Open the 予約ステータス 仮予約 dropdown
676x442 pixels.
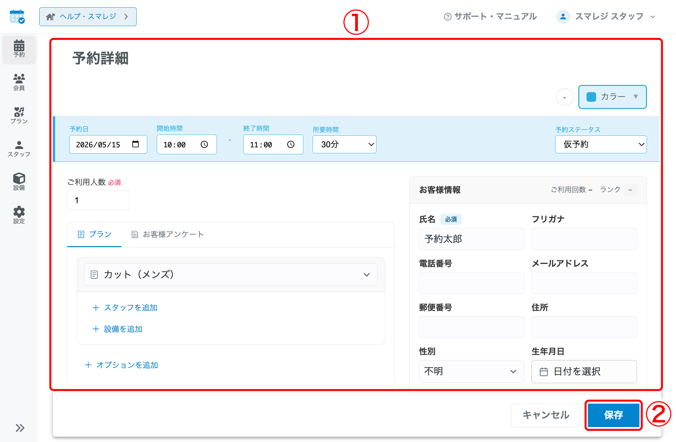(601, 144)
